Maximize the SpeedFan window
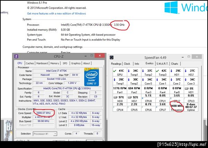The height and width of the screenshot is (148, 208). (189, 57)
